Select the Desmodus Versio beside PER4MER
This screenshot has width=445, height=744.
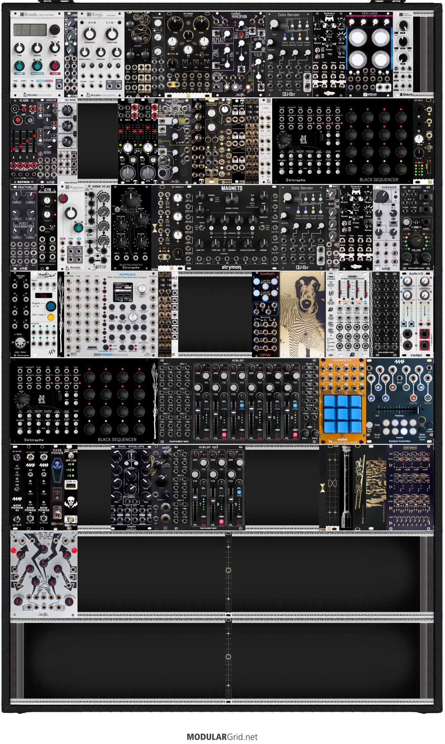(329, 54)
